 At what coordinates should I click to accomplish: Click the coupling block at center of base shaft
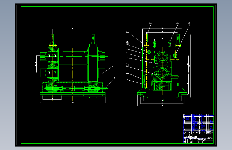(x=73, y=88)
